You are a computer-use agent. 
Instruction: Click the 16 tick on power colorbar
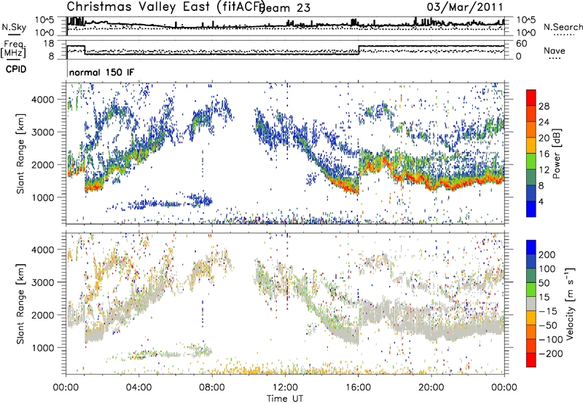coord(544,154)
